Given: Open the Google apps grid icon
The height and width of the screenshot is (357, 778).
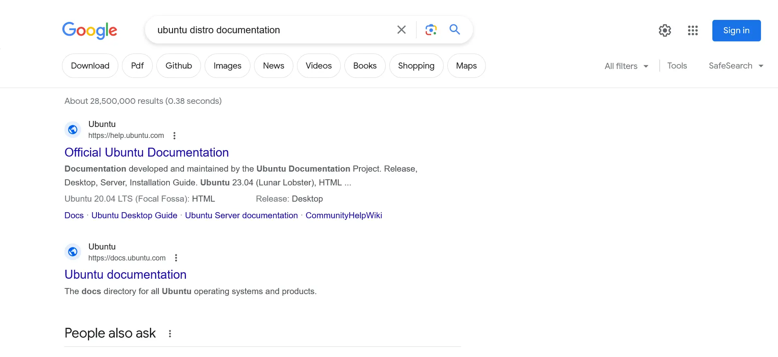Looking at the screenshot, I should (693, 30).
